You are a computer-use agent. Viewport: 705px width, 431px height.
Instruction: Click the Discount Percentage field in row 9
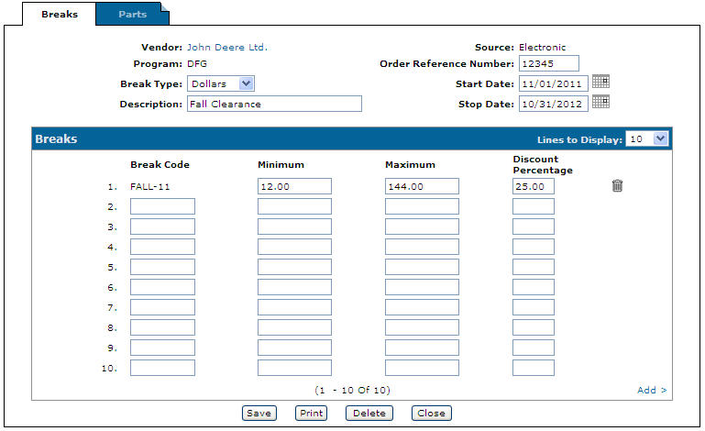(x=534, y=348)
